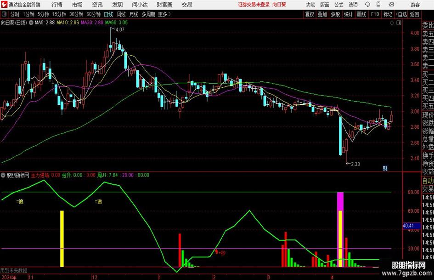
Task: Open the 资讯 menu
Action: (97, 5)
